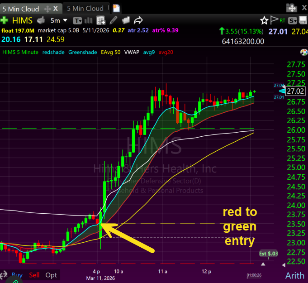308x283 pixels.
Task: Click the 3.55(15.13%) change value
Action: 242,31
